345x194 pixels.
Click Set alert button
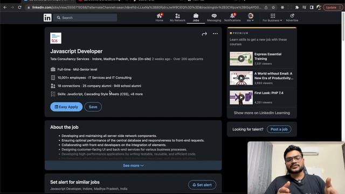pos(202,185)
